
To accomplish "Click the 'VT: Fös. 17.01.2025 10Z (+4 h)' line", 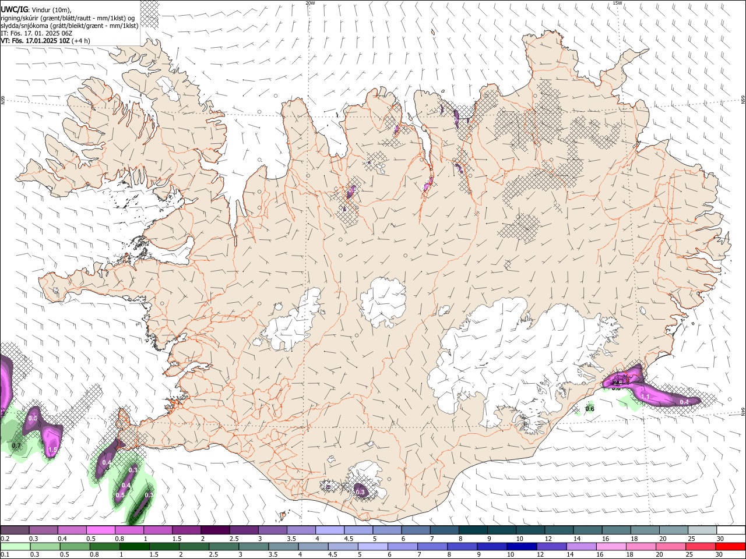I will click(45, 41).
